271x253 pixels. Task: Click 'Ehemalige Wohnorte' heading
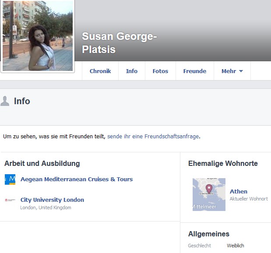click(223, 163)
